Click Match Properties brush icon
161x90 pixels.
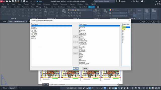click(x=105, y=13)
